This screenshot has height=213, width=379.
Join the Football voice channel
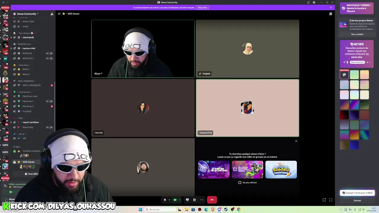pyautogui.click(x=27, y=111)
